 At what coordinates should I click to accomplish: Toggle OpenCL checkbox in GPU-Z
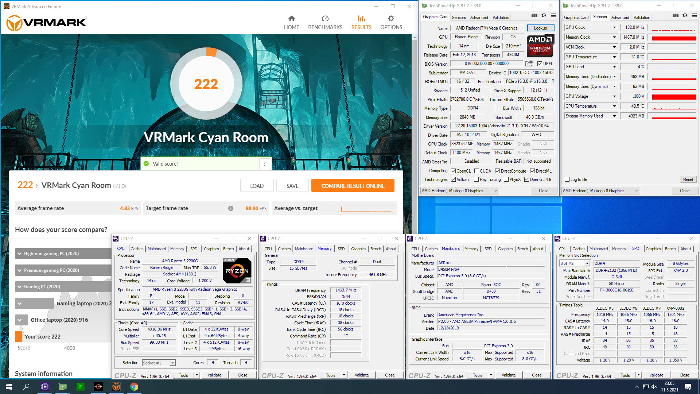coord(454,171)
